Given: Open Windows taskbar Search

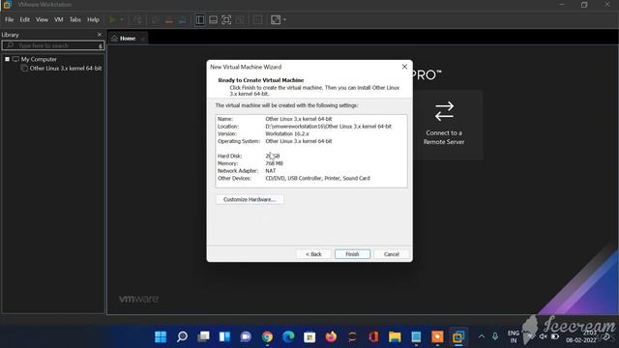Looking at the screenshot, I should click(182, 336).
